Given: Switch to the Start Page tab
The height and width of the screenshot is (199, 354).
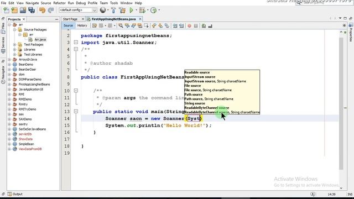Looking at the screenshot, I should tap(70, 19).
